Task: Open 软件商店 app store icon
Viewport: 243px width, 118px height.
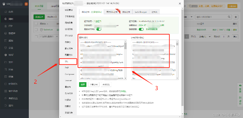Action: (x=6, y=91)
